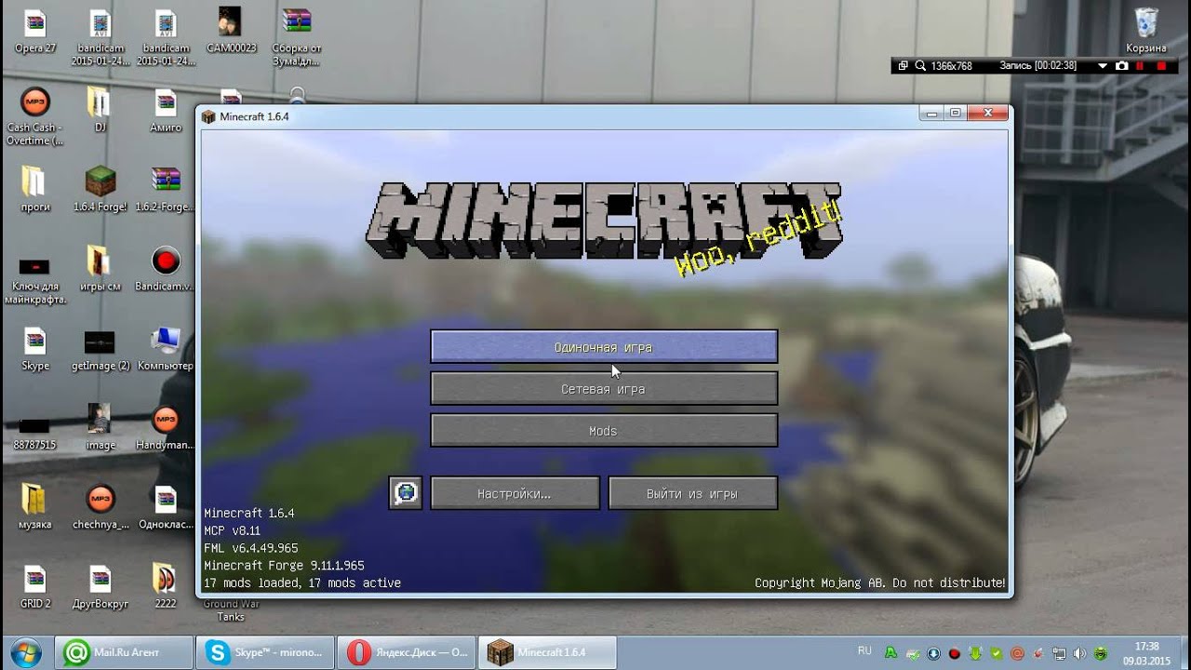Click the Запись [00:02:38] recording timer
Image resolution: width=1191 pixels, height=670 pixels.
(x=1037, y=66)
